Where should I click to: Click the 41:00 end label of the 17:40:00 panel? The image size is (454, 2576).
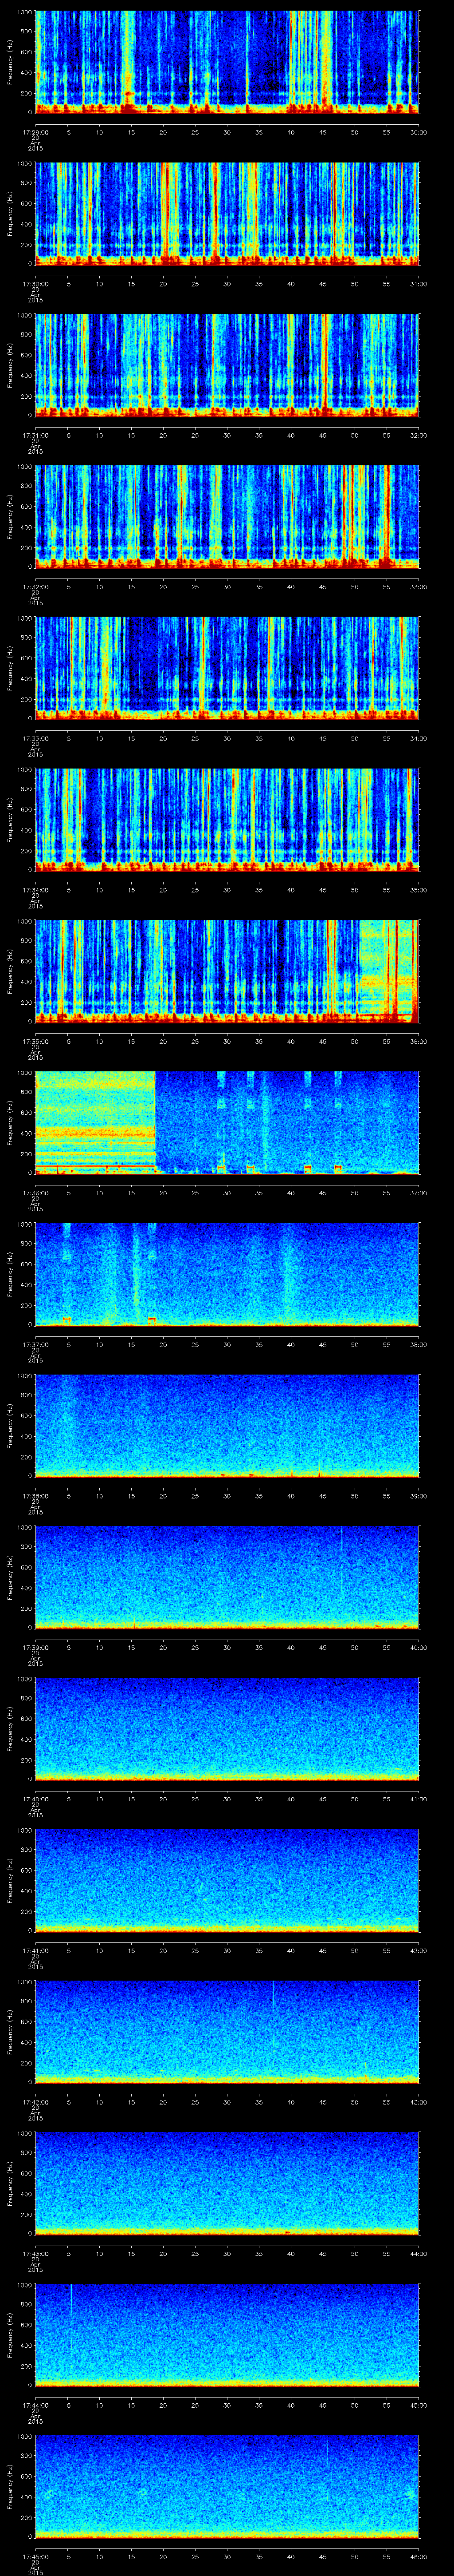coord(418,1799)
